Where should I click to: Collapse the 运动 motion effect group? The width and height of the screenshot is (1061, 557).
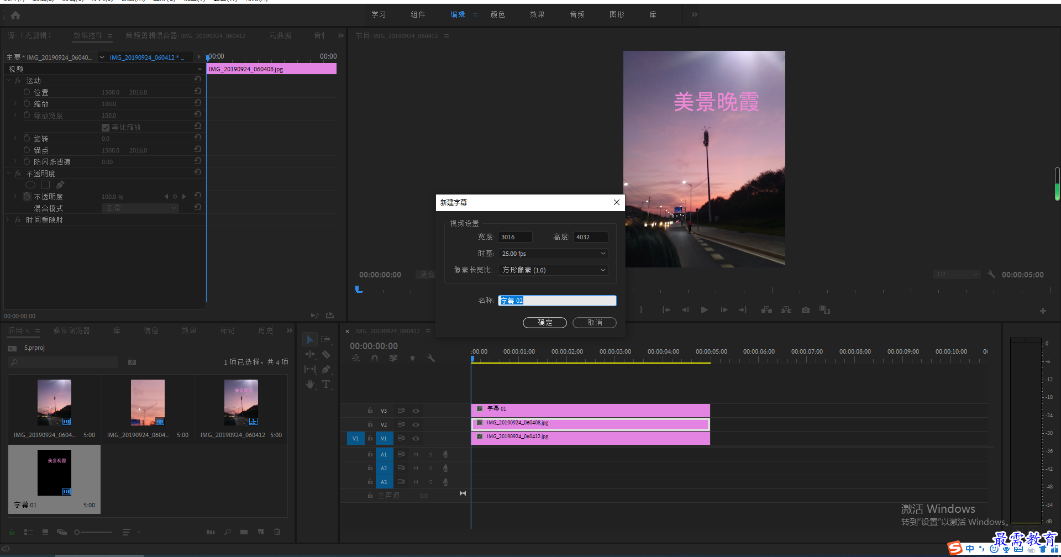(8, 80)
